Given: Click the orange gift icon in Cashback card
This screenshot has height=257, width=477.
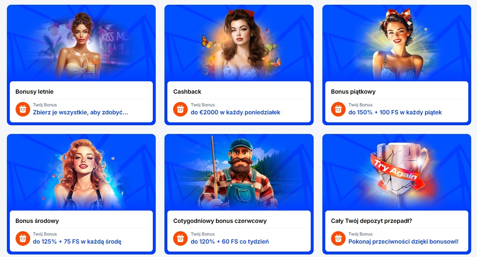Looking at the screenshot, I should [x=180, y=109].
